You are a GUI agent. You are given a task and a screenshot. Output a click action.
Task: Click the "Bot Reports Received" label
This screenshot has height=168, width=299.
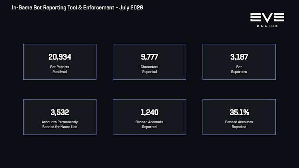point(60,69)
